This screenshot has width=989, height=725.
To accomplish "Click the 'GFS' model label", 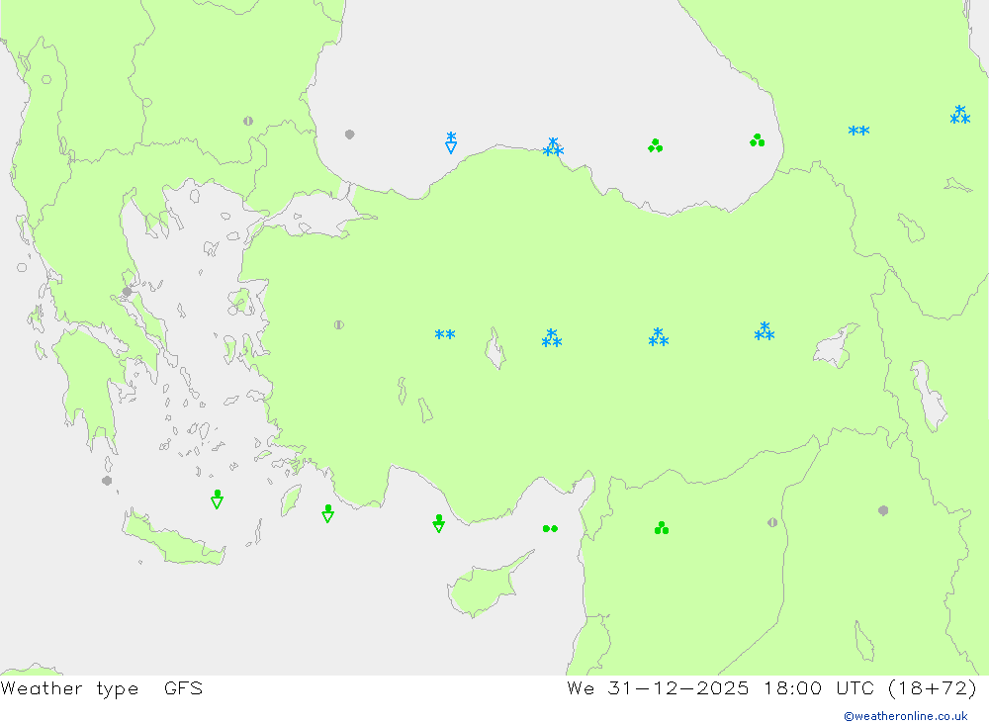I will [x=184, y=687].
